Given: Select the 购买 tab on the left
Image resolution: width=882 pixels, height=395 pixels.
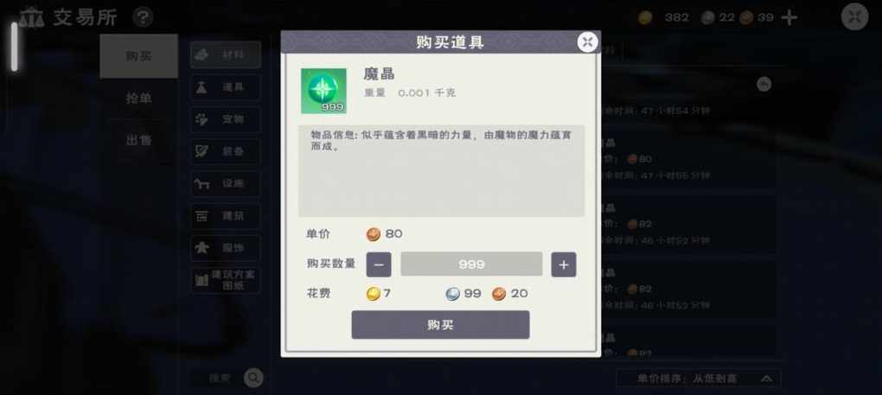Looking at the screenshot, I should pos(139,56).
